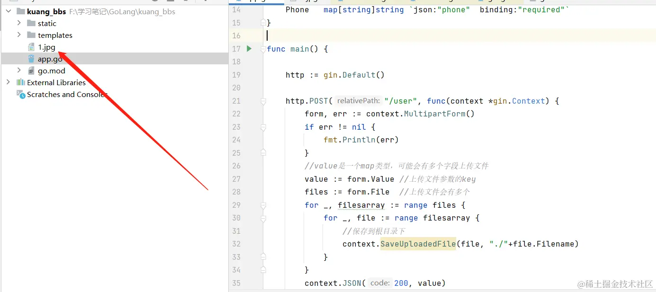Run main via the green gutter arrow
656x292 pixels.
click(249, 48)
